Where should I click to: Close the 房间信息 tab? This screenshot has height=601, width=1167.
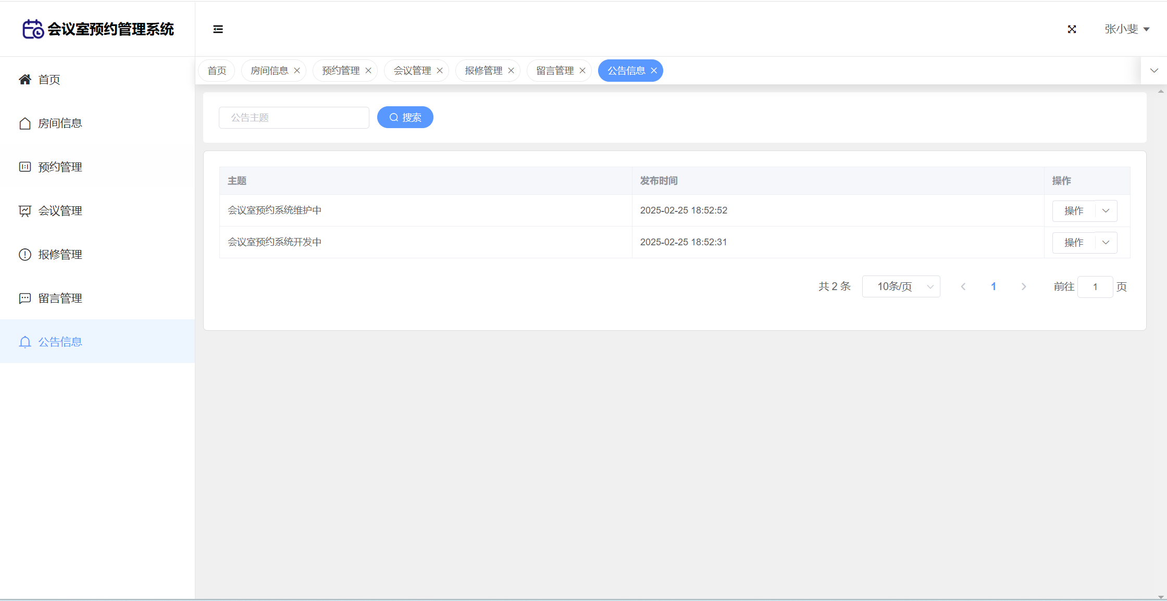tap(297, 71)
